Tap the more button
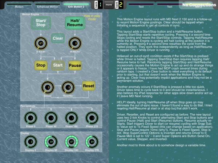Image resolution: width=218 pixels, height=163 pixels. [x=109, y=5]
